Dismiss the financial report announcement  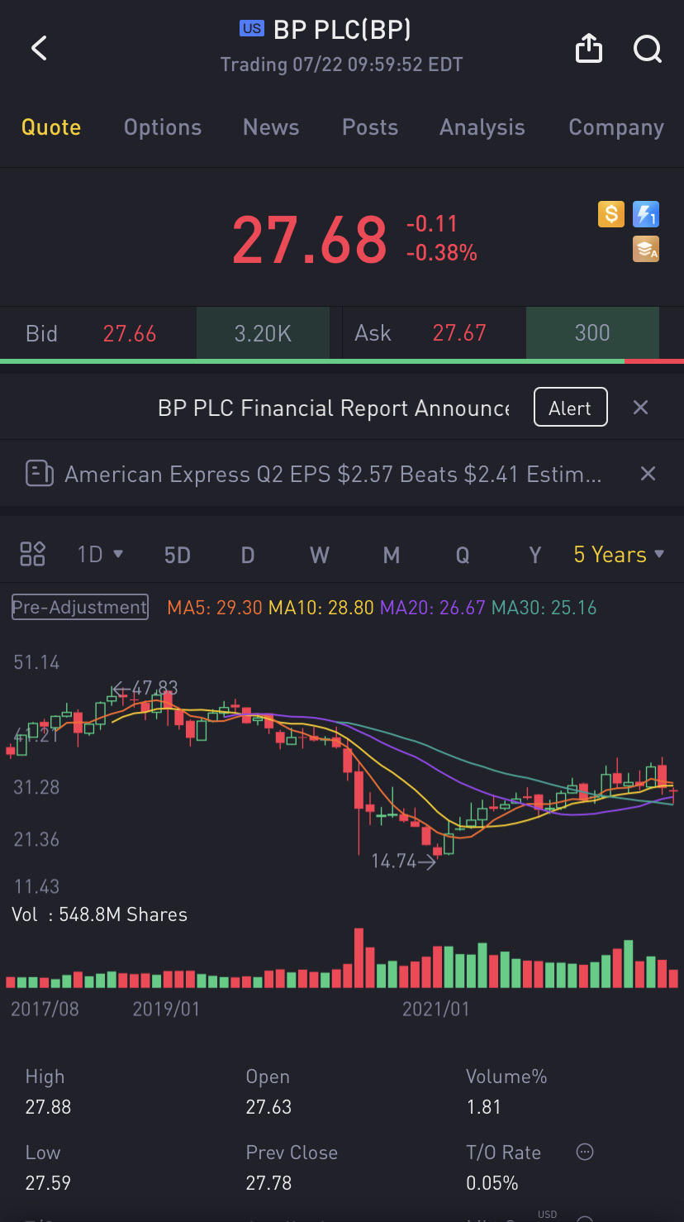(640, 407)
